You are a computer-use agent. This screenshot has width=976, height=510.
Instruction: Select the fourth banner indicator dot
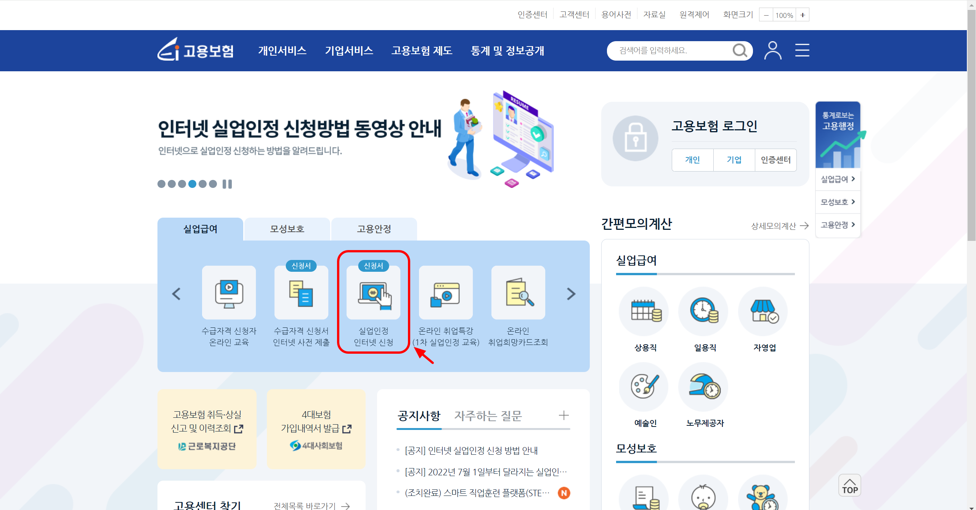[193, 184]
